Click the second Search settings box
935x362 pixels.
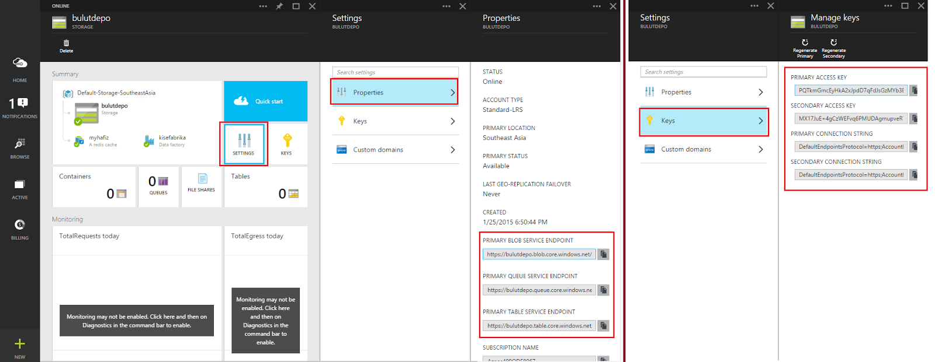[704, 72]
